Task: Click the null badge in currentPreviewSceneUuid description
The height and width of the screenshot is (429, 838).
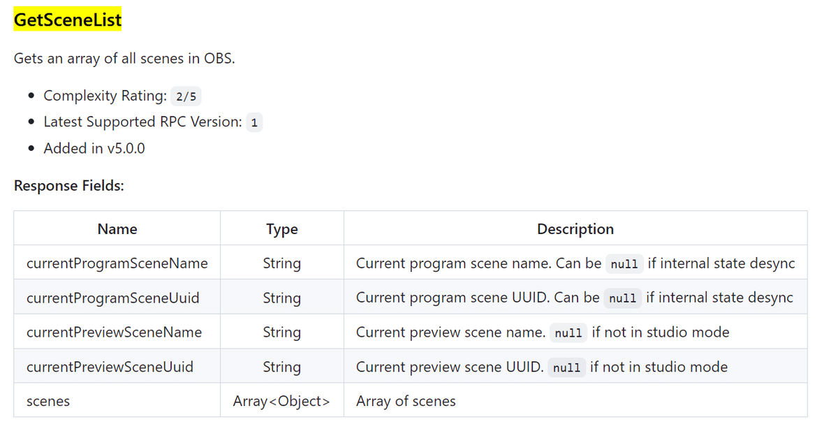Action: [566, 368]
